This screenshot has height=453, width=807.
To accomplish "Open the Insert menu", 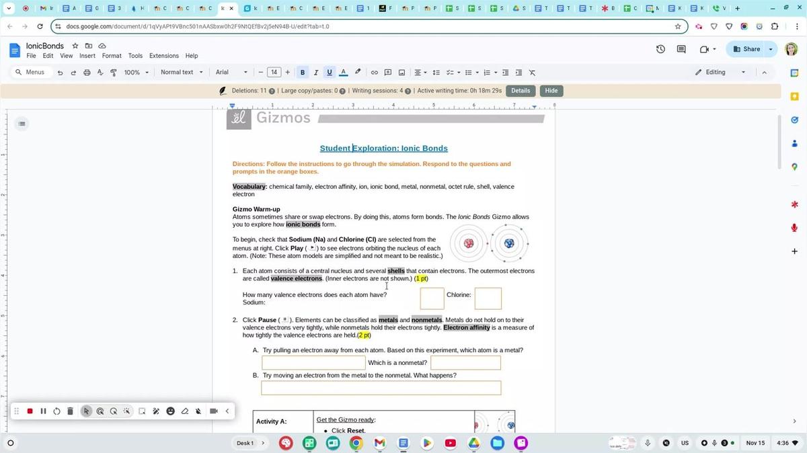I will [87, 56].
